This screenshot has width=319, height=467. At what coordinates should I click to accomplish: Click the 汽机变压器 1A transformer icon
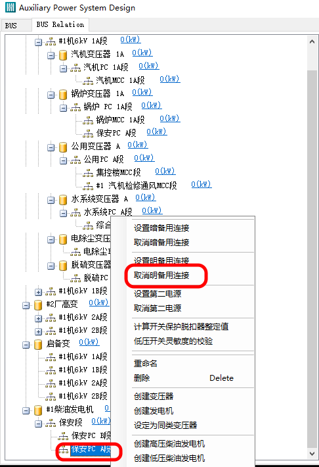(63, 55)
